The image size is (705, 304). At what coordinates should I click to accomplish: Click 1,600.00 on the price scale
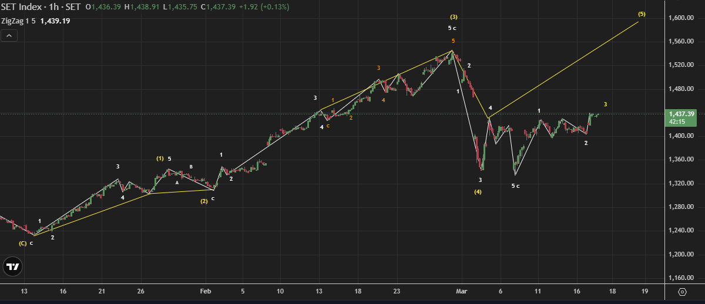click(x=681, y=18)
